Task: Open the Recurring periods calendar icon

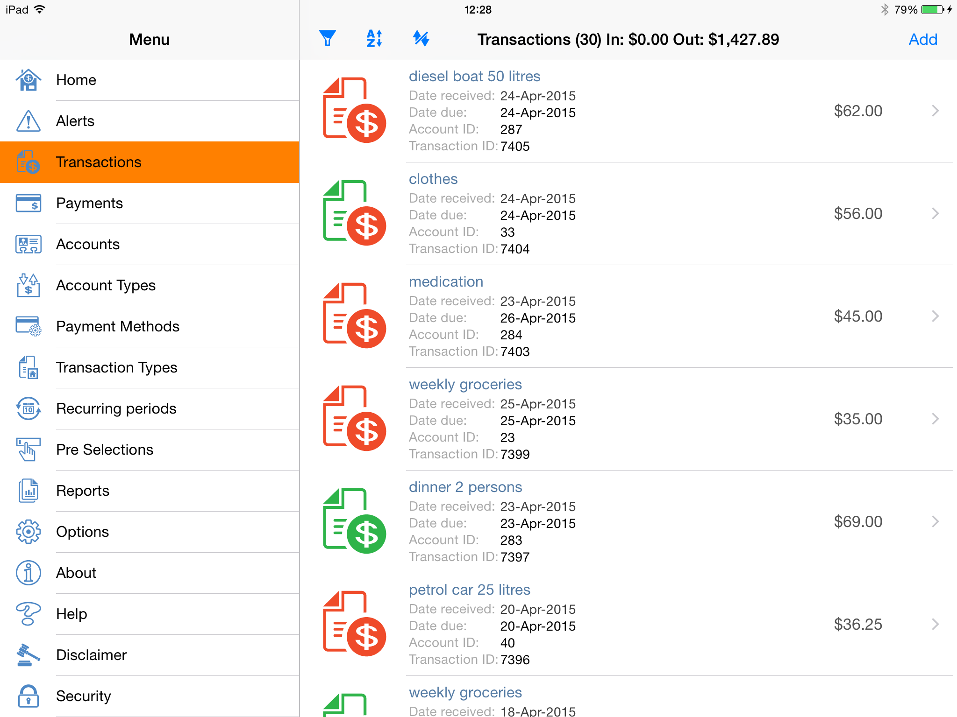Action: click(x=28, y=408)
